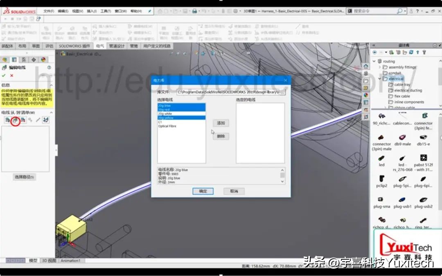442x276 pixels.
Task: Click the red-circled wire list icon
Action: tap(15, 120)
